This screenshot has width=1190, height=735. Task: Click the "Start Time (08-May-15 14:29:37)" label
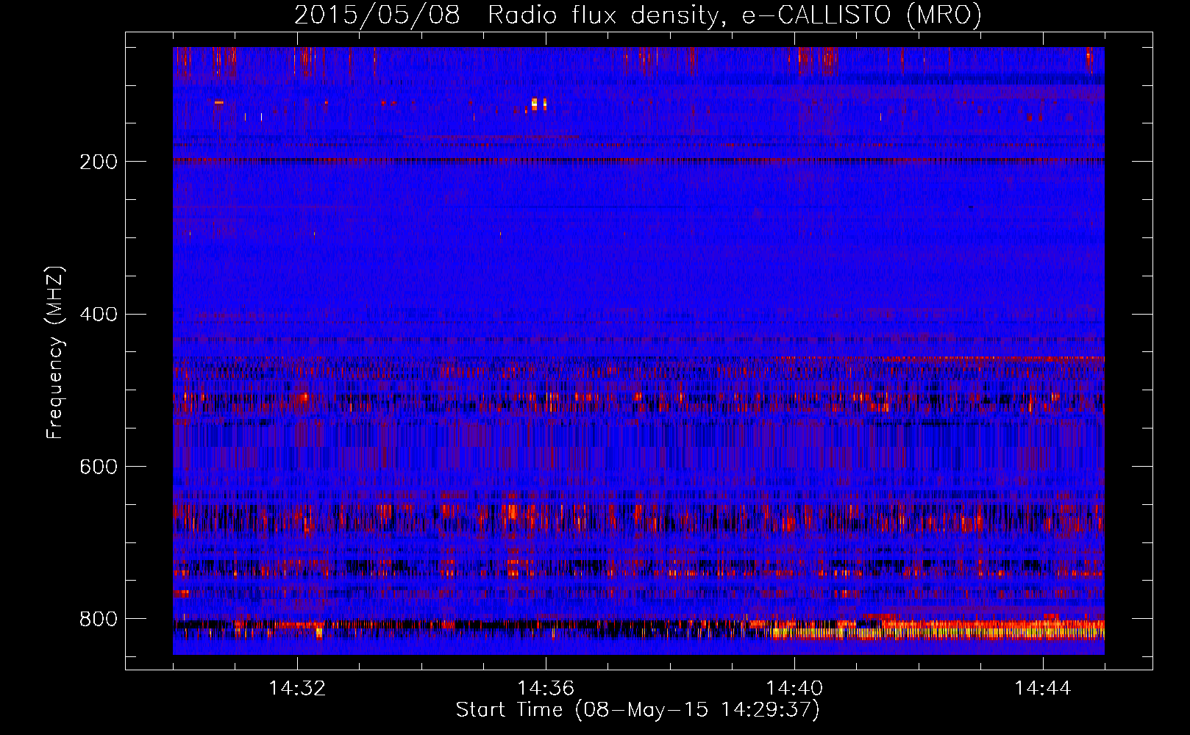coord(638,710)
